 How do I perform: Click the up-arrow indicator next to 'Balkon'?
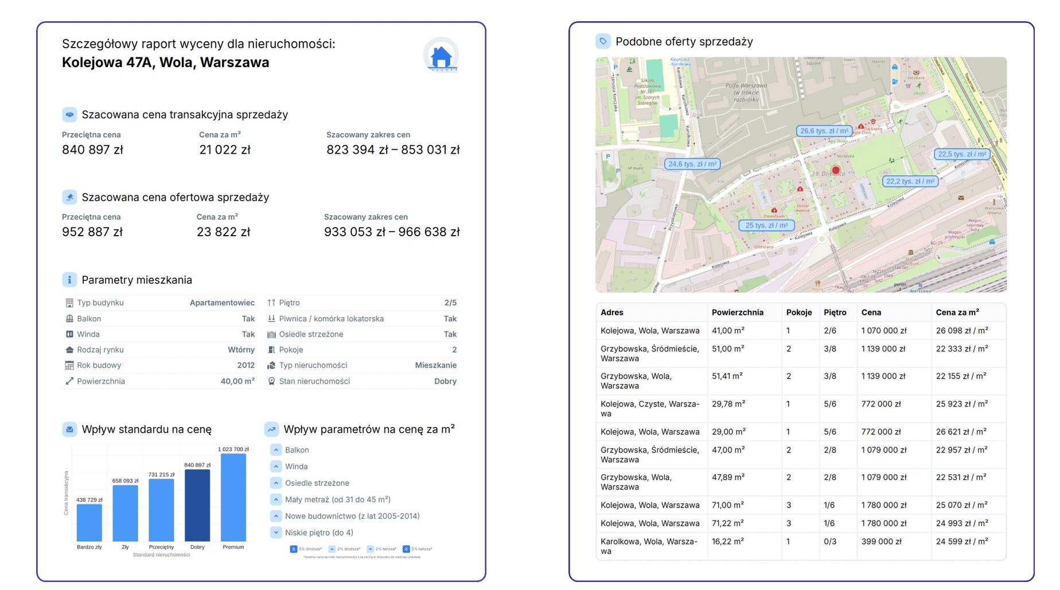pos(276,450)
